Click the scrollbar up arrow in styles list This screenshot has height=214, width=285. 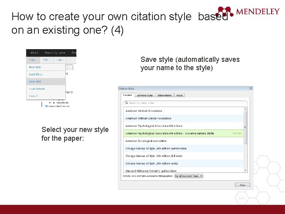245,109
